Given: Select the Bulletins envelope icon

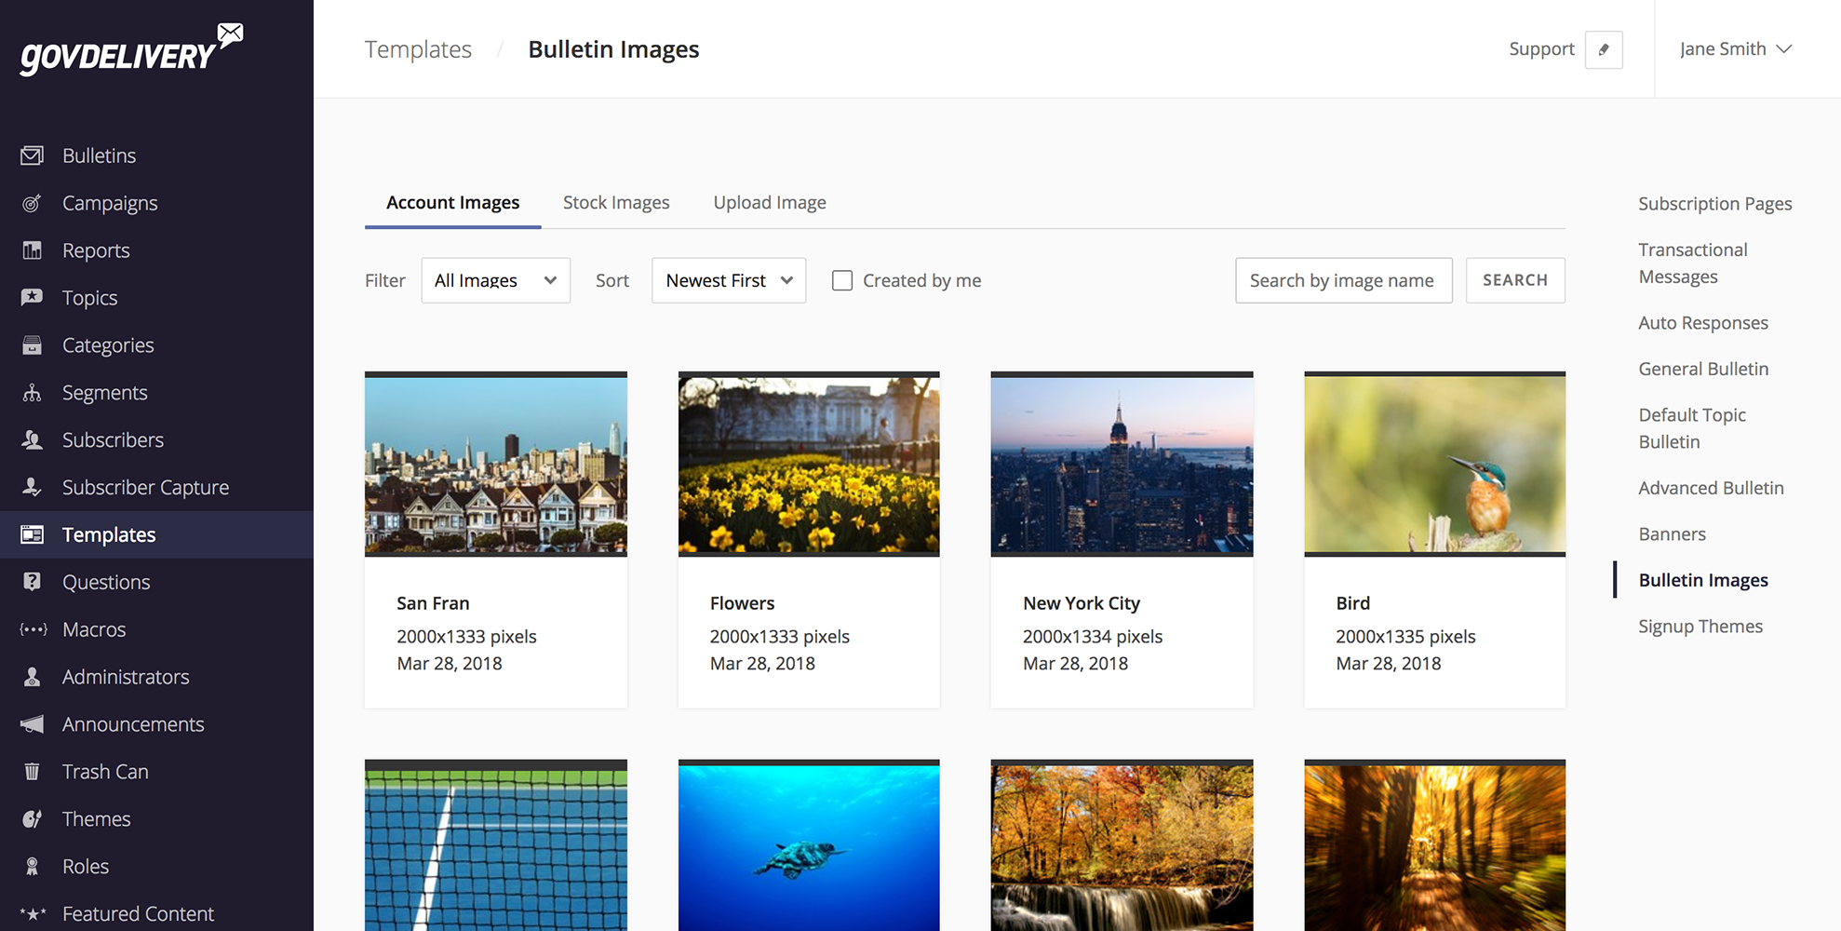Looking at the screenshot, I should point(33,155).
